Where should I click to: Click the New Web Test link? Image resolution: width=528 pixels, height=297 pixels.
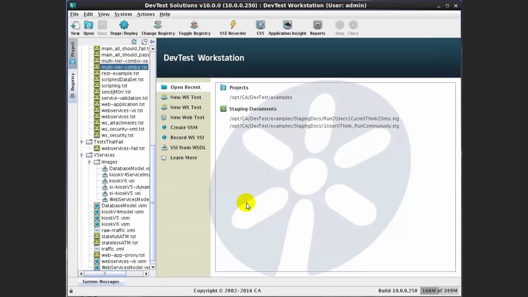(187, 118)
